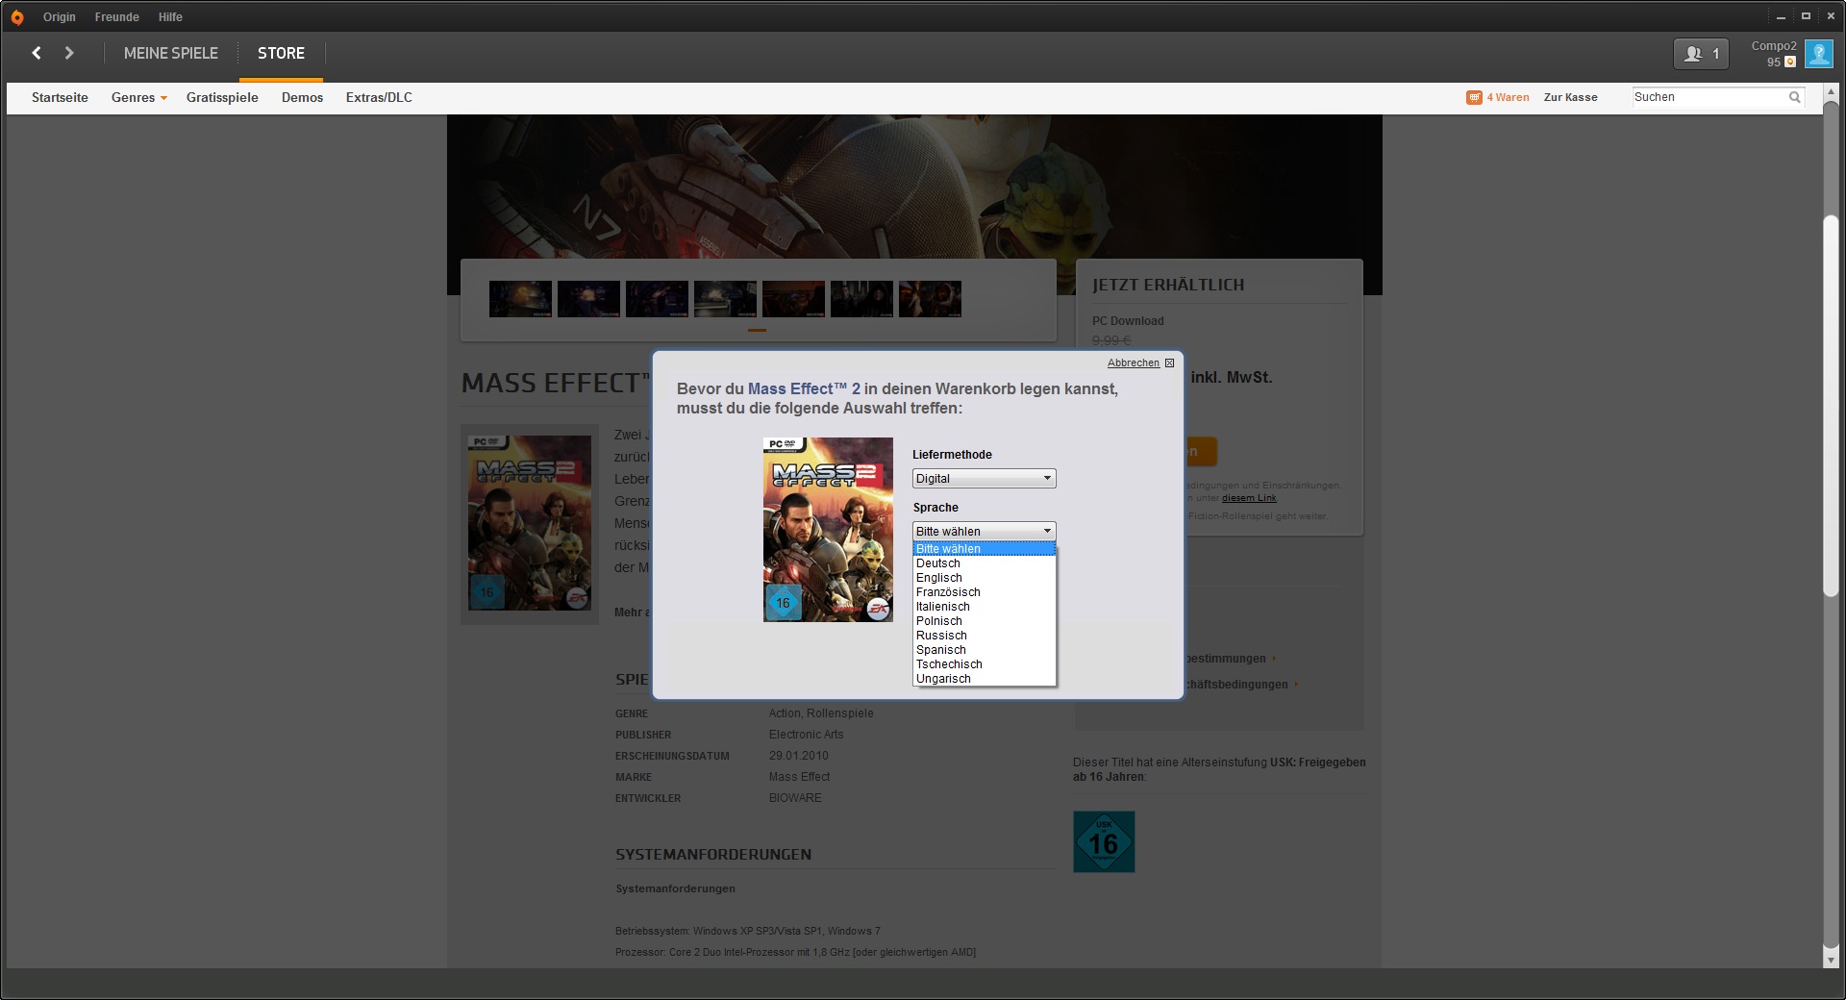1846x1000 pixels.
Task: Click the Mass Effect 2 link in dialog
Action: pos(804,388)
